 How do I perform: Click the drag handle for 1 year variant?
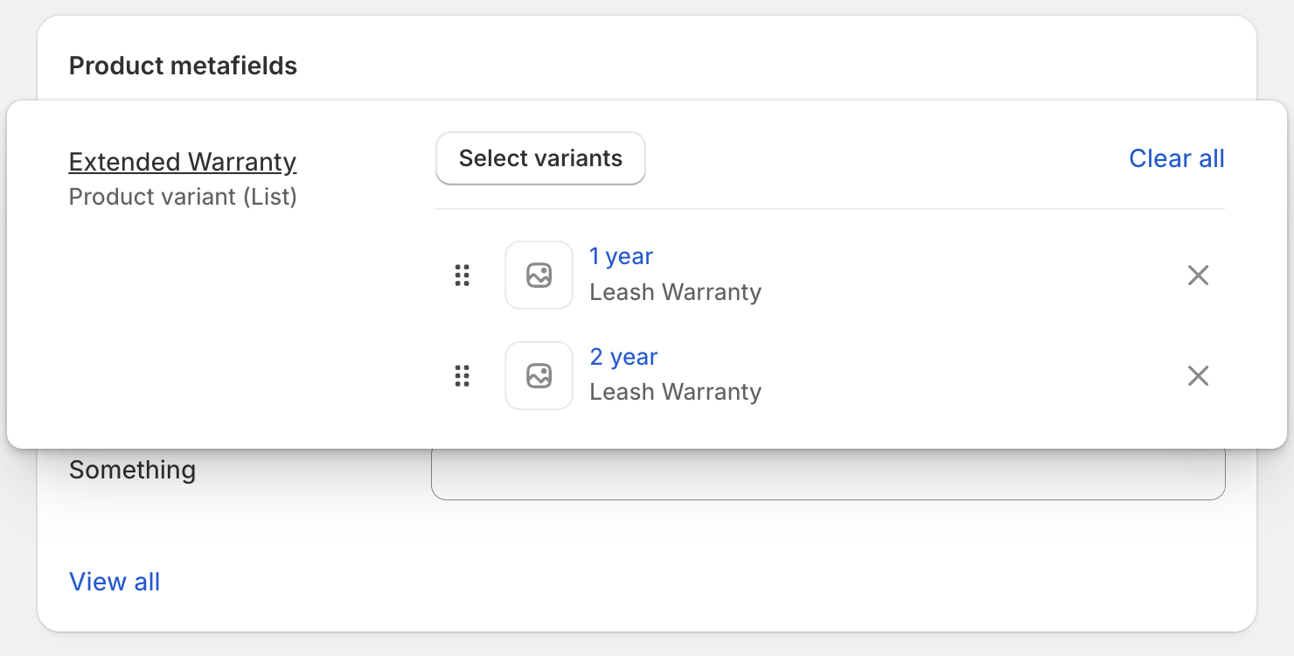(463, 276)
